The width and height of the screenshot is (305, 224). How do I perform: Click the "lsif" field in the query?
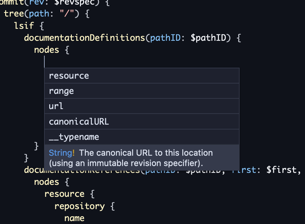(24, 26)
